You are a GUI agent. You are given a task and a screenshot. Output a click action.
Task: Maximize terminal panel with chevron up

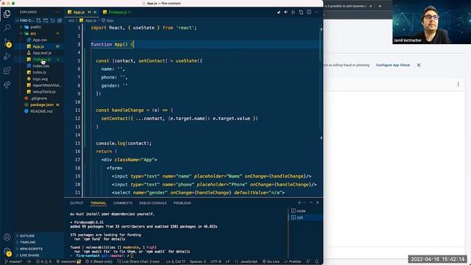click(311, 203)
